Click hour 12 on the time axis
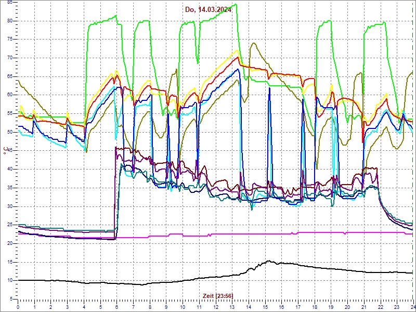 (x=216, y=306)
